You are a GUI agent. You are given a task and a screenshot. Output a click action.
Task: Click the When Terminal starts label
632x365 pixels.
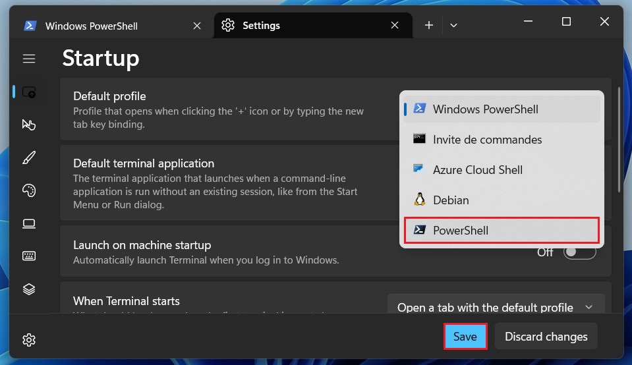pyautogui.click(x=126, y=301)
